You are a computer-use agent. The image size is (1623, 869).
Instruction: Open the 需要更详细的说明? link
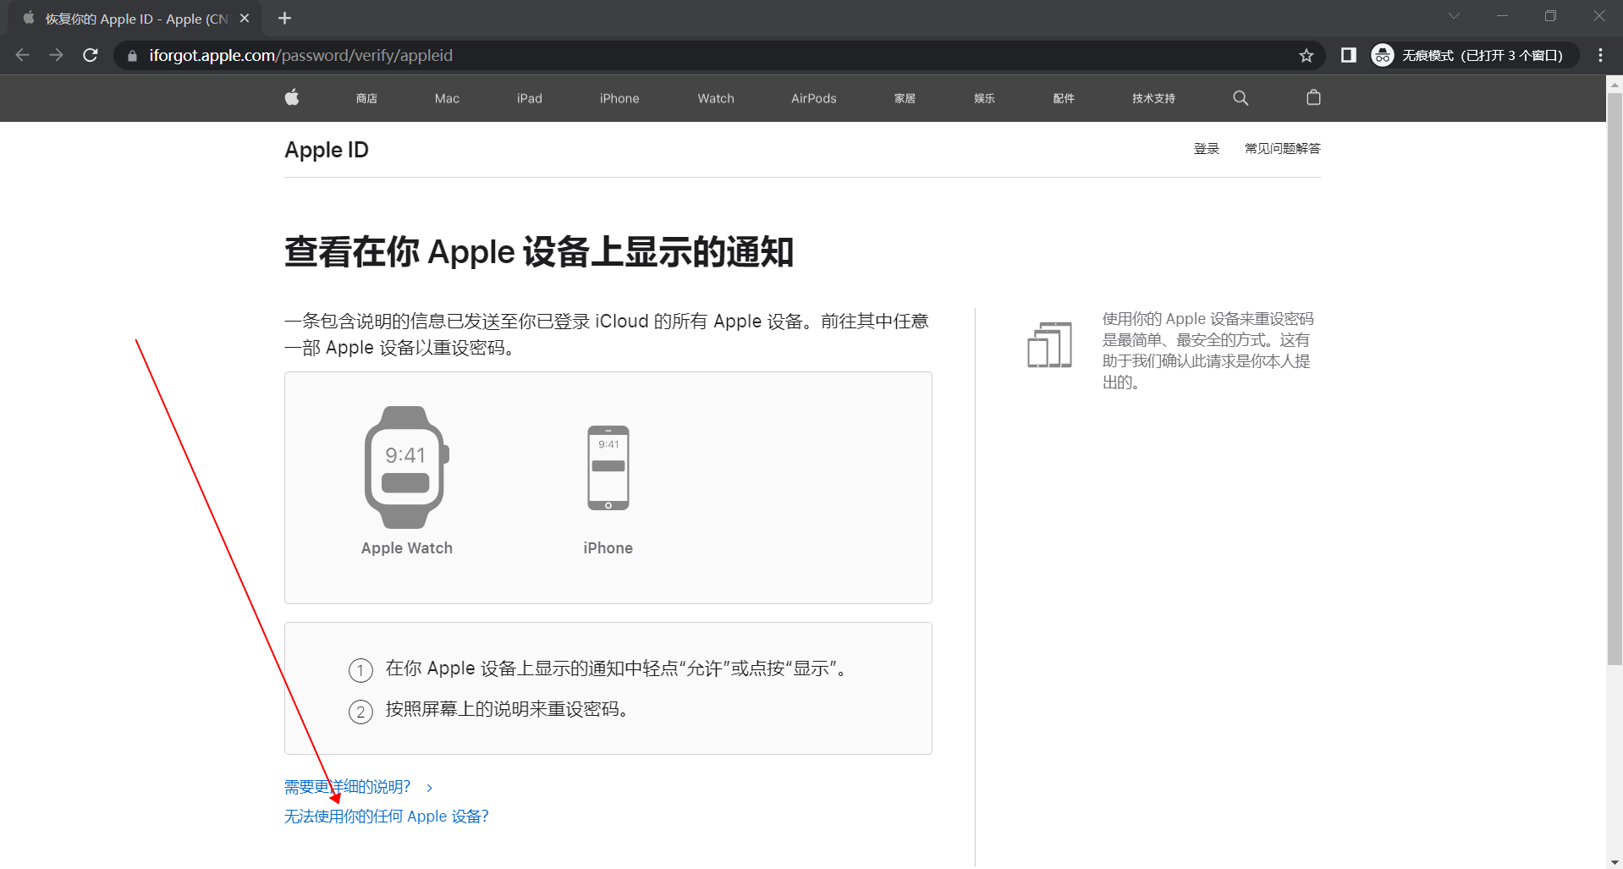359,787
